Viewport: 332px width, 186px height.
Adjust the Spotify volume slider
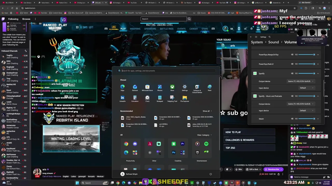pos(307,73)
